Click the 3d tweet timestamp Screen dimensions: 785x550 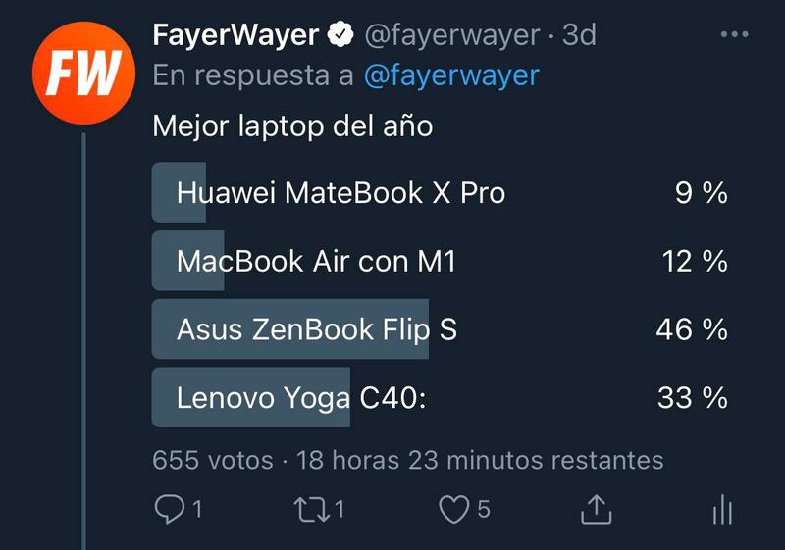pyautogui.click(x=579, y=35)
